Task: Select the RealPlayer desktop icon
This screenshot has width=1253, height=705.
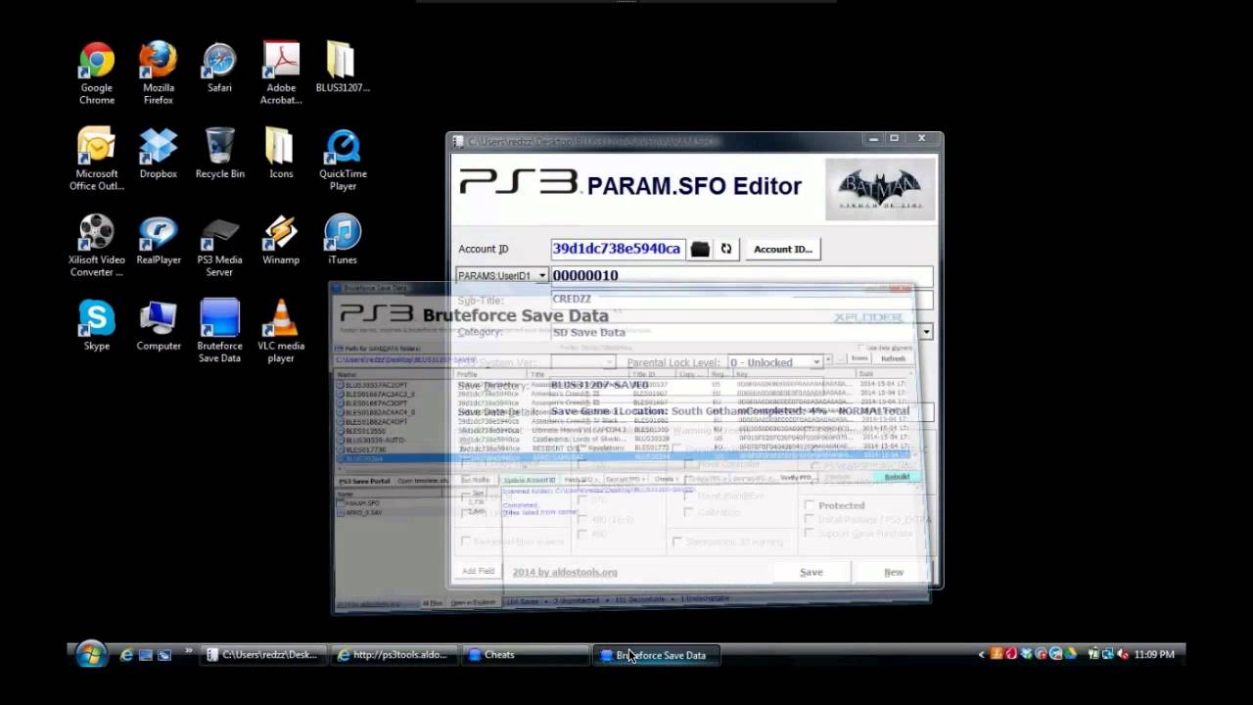Action: click(x=158, y=240)
